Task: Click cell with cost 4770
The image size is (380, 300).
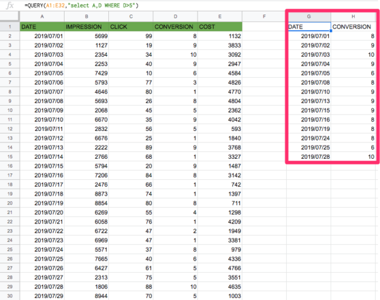Action: point(220,92)
